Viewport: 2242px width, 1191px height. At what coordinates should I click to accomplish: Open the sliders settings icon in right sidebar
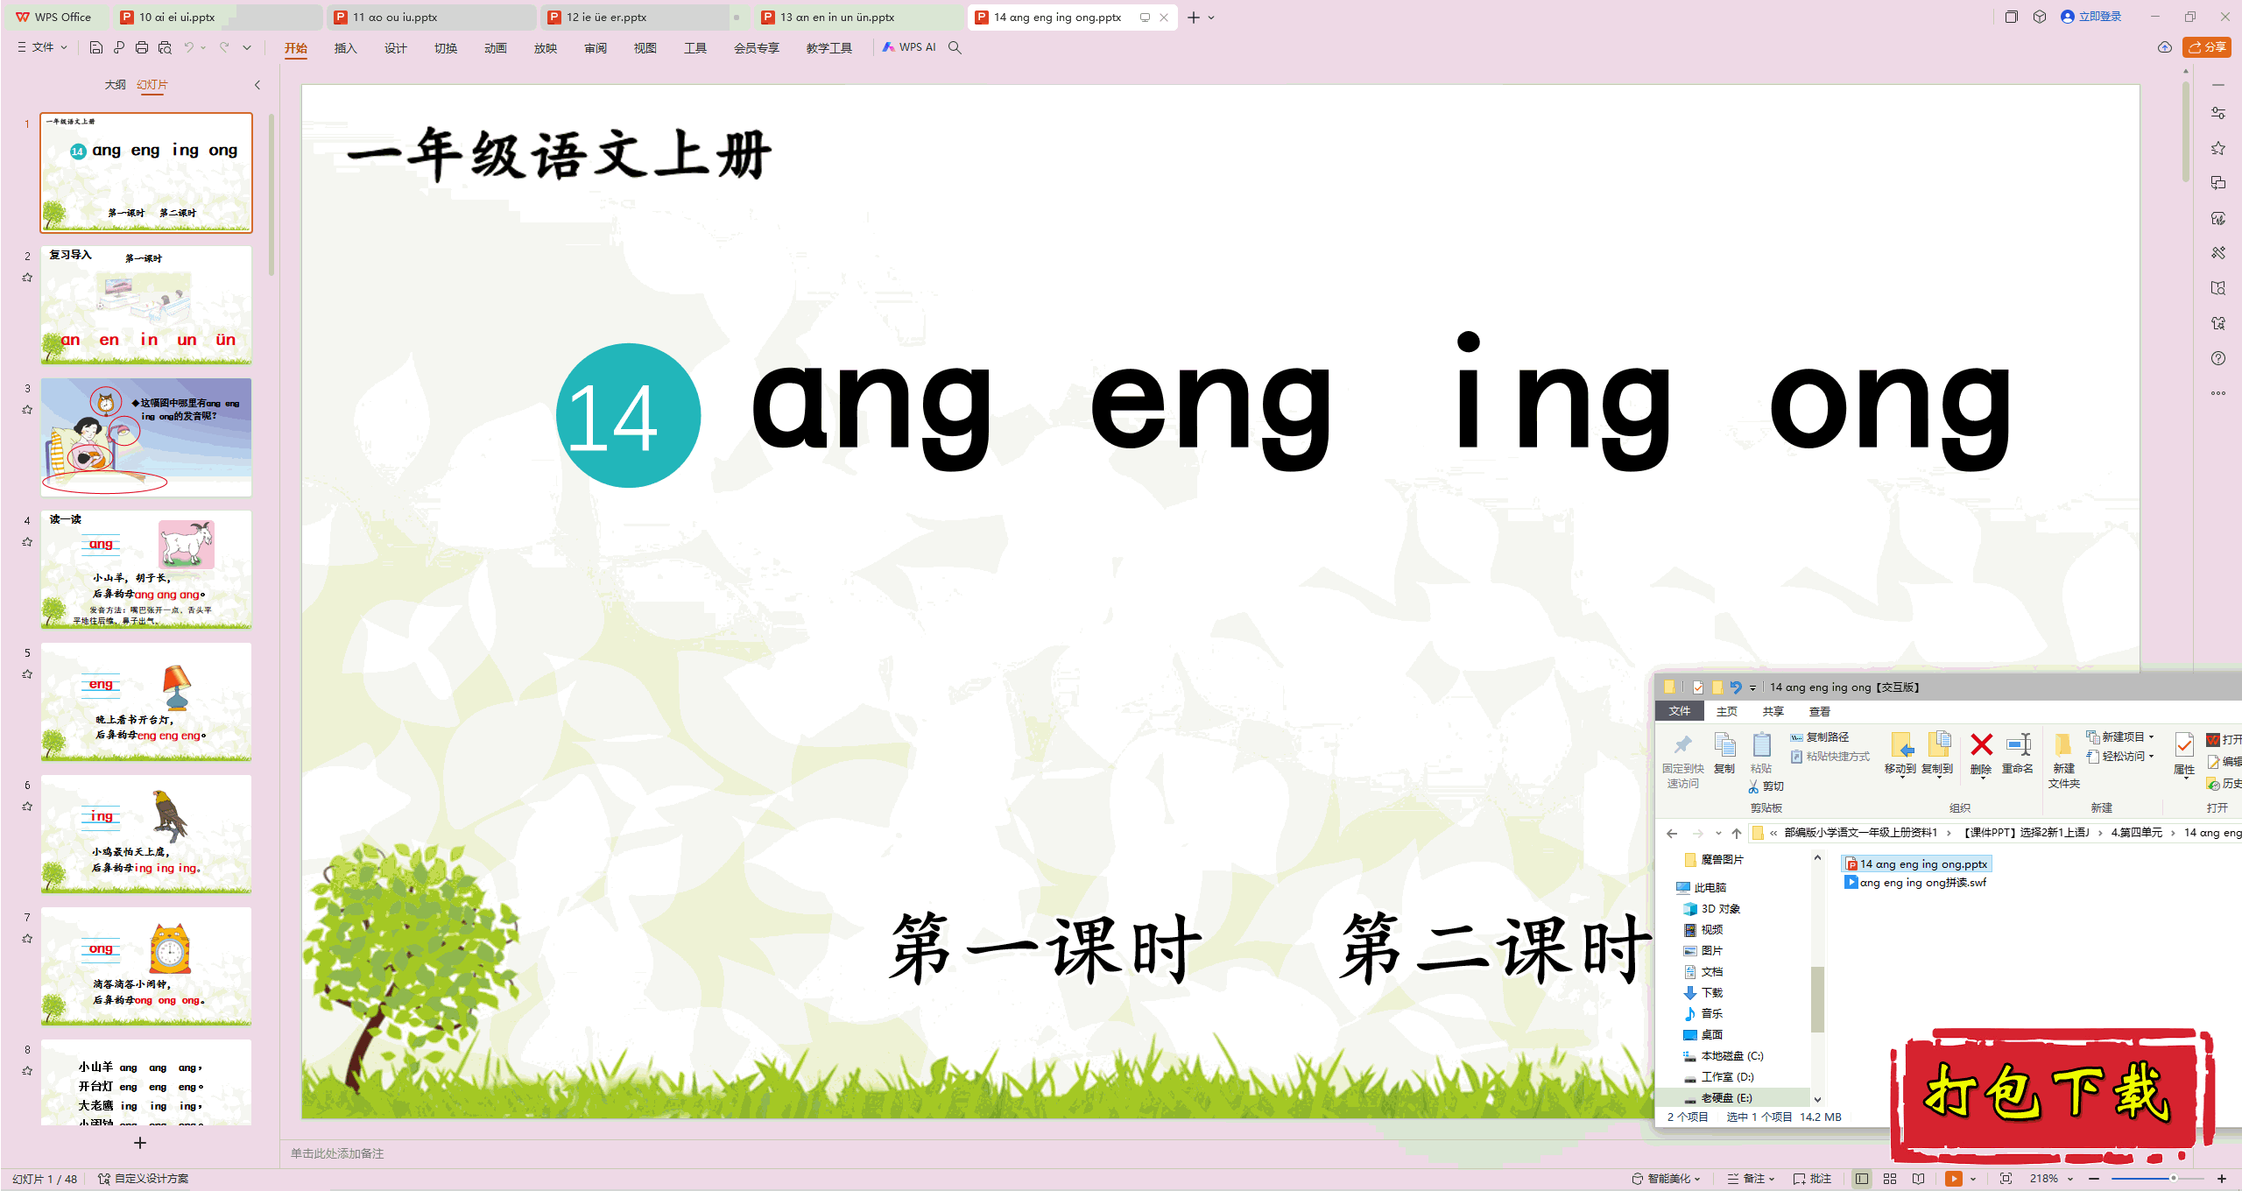(2218, 113)
